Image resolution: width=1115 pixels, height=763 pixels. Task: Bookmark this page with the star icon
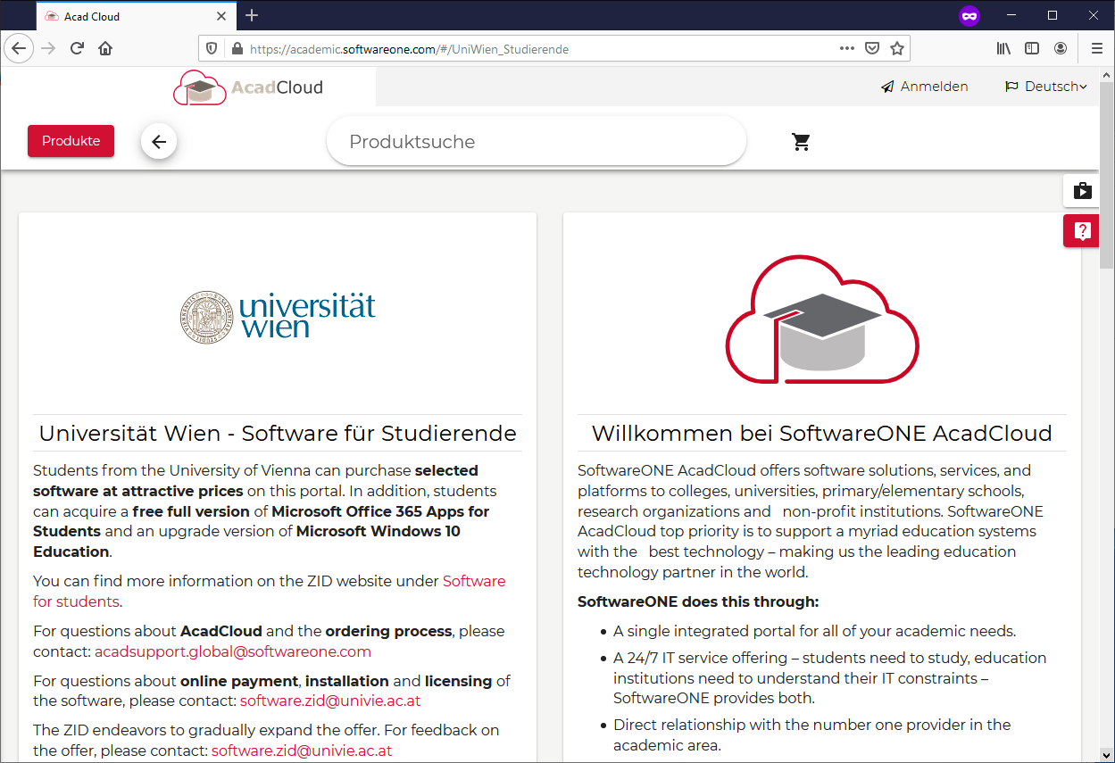[x=897, y=48]
